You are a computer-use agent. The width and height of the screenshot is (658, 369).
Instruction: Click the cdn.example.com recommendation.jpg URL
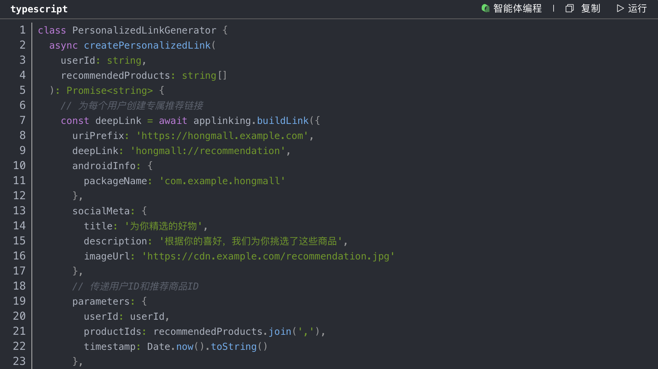click(x=268, y=256)
